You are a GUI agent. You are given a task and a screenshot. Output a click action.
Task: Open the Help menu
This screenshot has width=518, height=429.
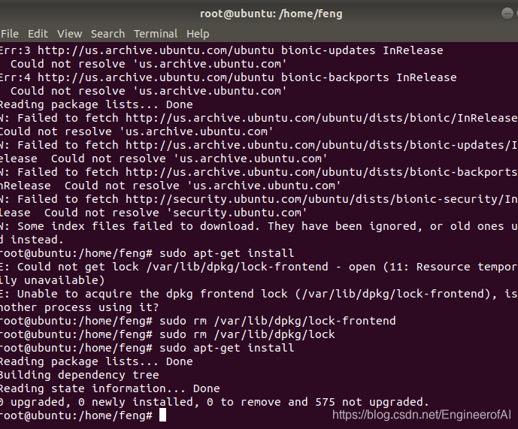(198, 34)
